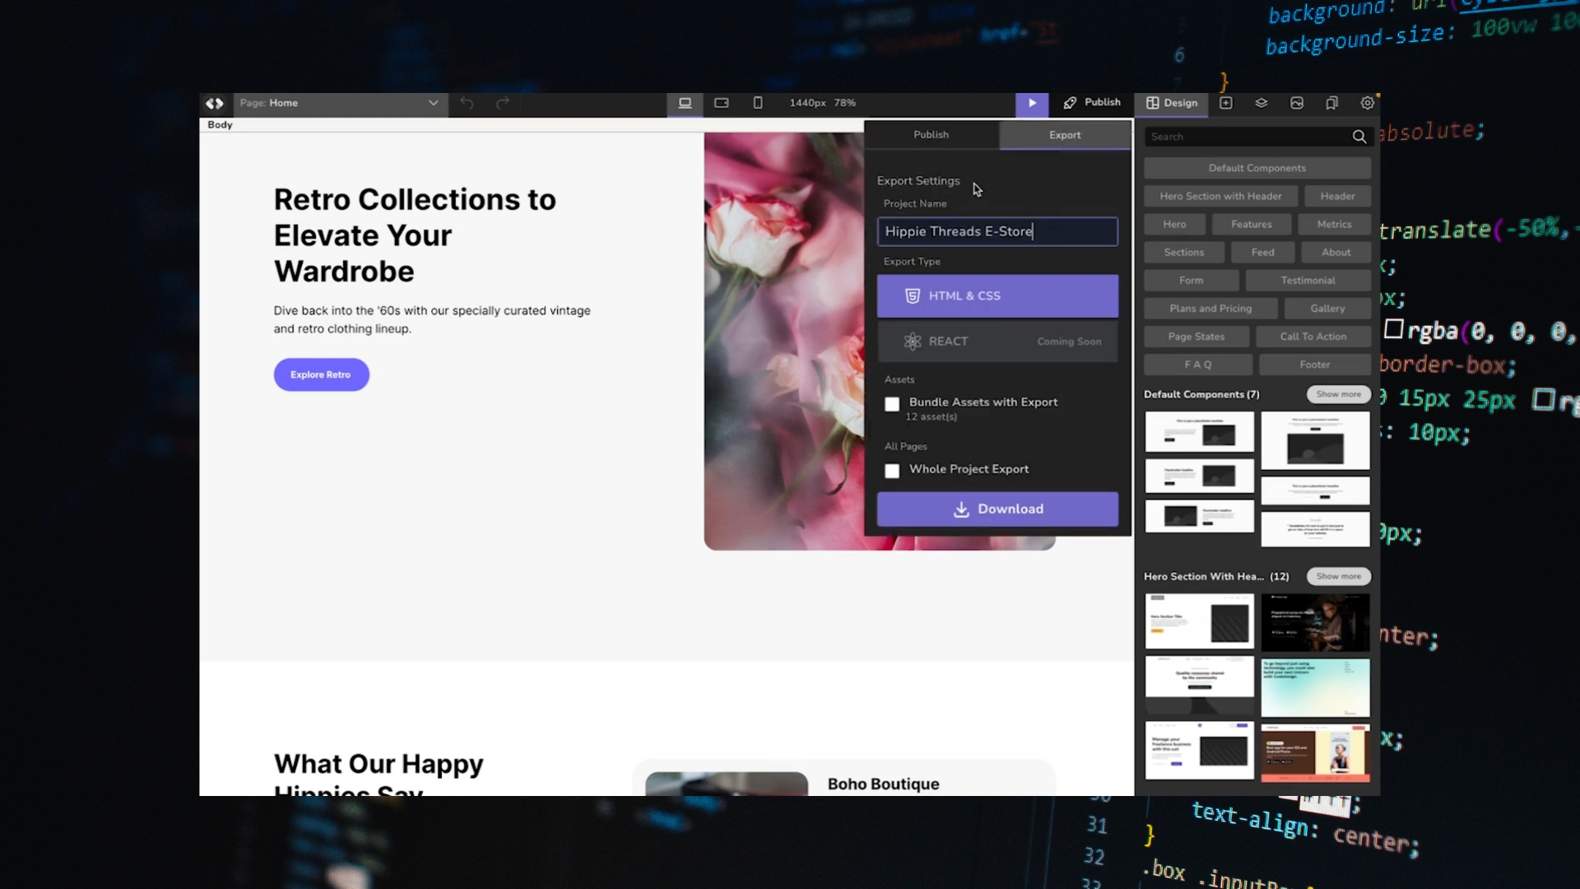Select the Sections filter tag
The width and height of the screenshot is (1580, 889).
click(1184, 252)
